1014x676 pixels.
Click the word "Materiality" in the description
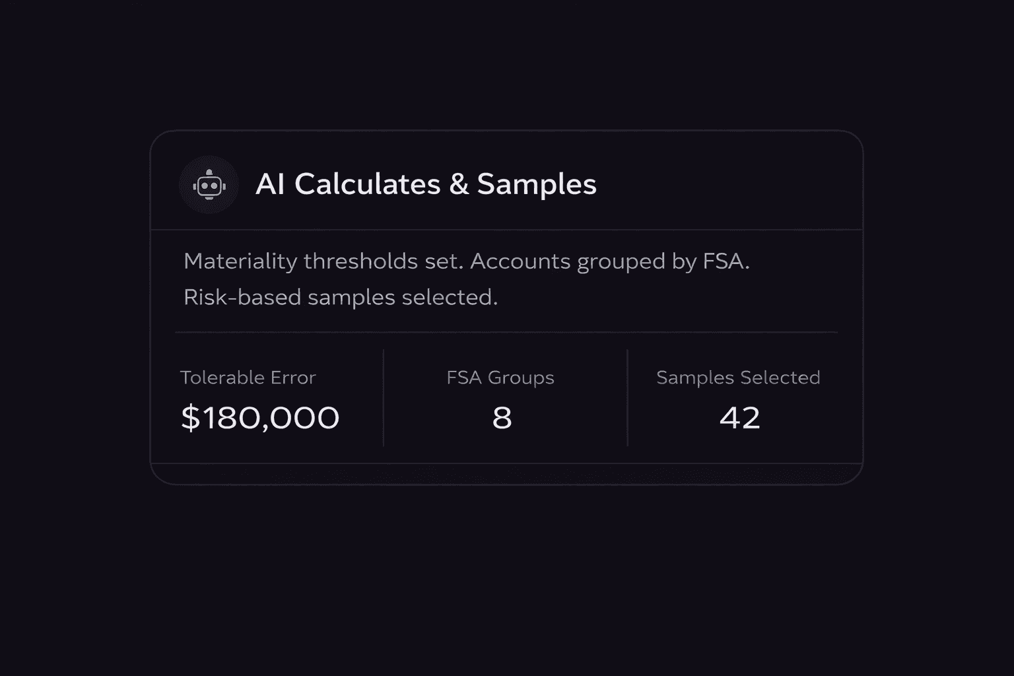(240, 261)
